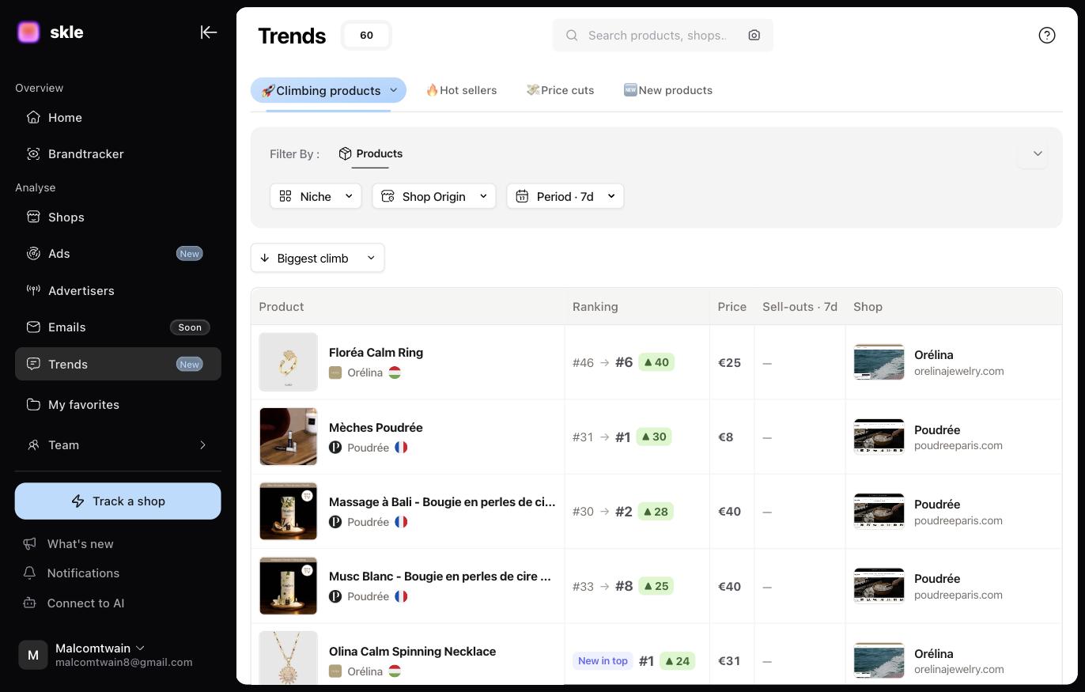Click the calendar icon in the Period filter
The image size is (1085, 692).
[x=522, y=196]
